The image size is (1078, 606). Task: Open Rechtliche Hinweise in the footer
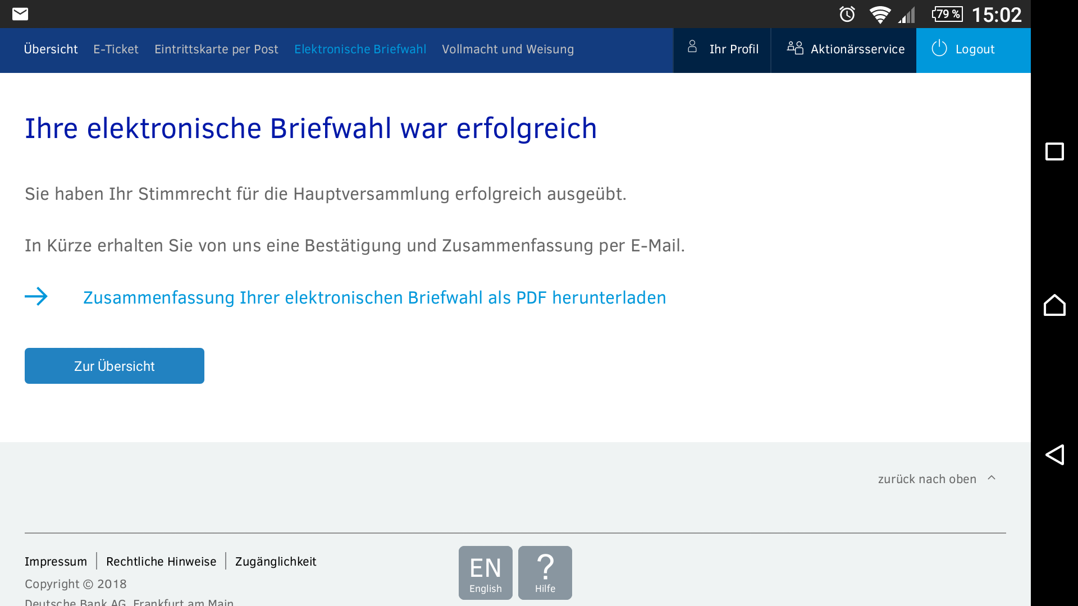click(x=161, y=561)
